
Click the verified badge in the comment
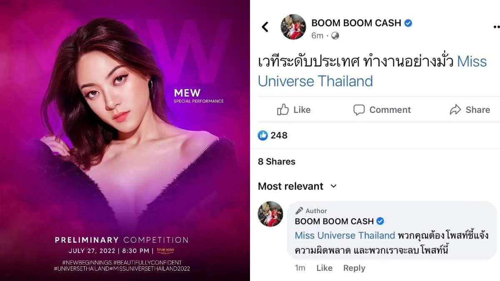(380, 221)
